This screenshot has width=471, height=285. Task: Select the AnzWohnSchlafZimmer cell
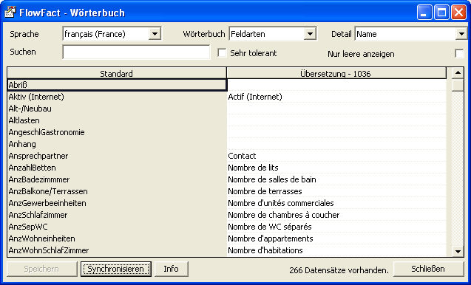click(x=117, y=250)
